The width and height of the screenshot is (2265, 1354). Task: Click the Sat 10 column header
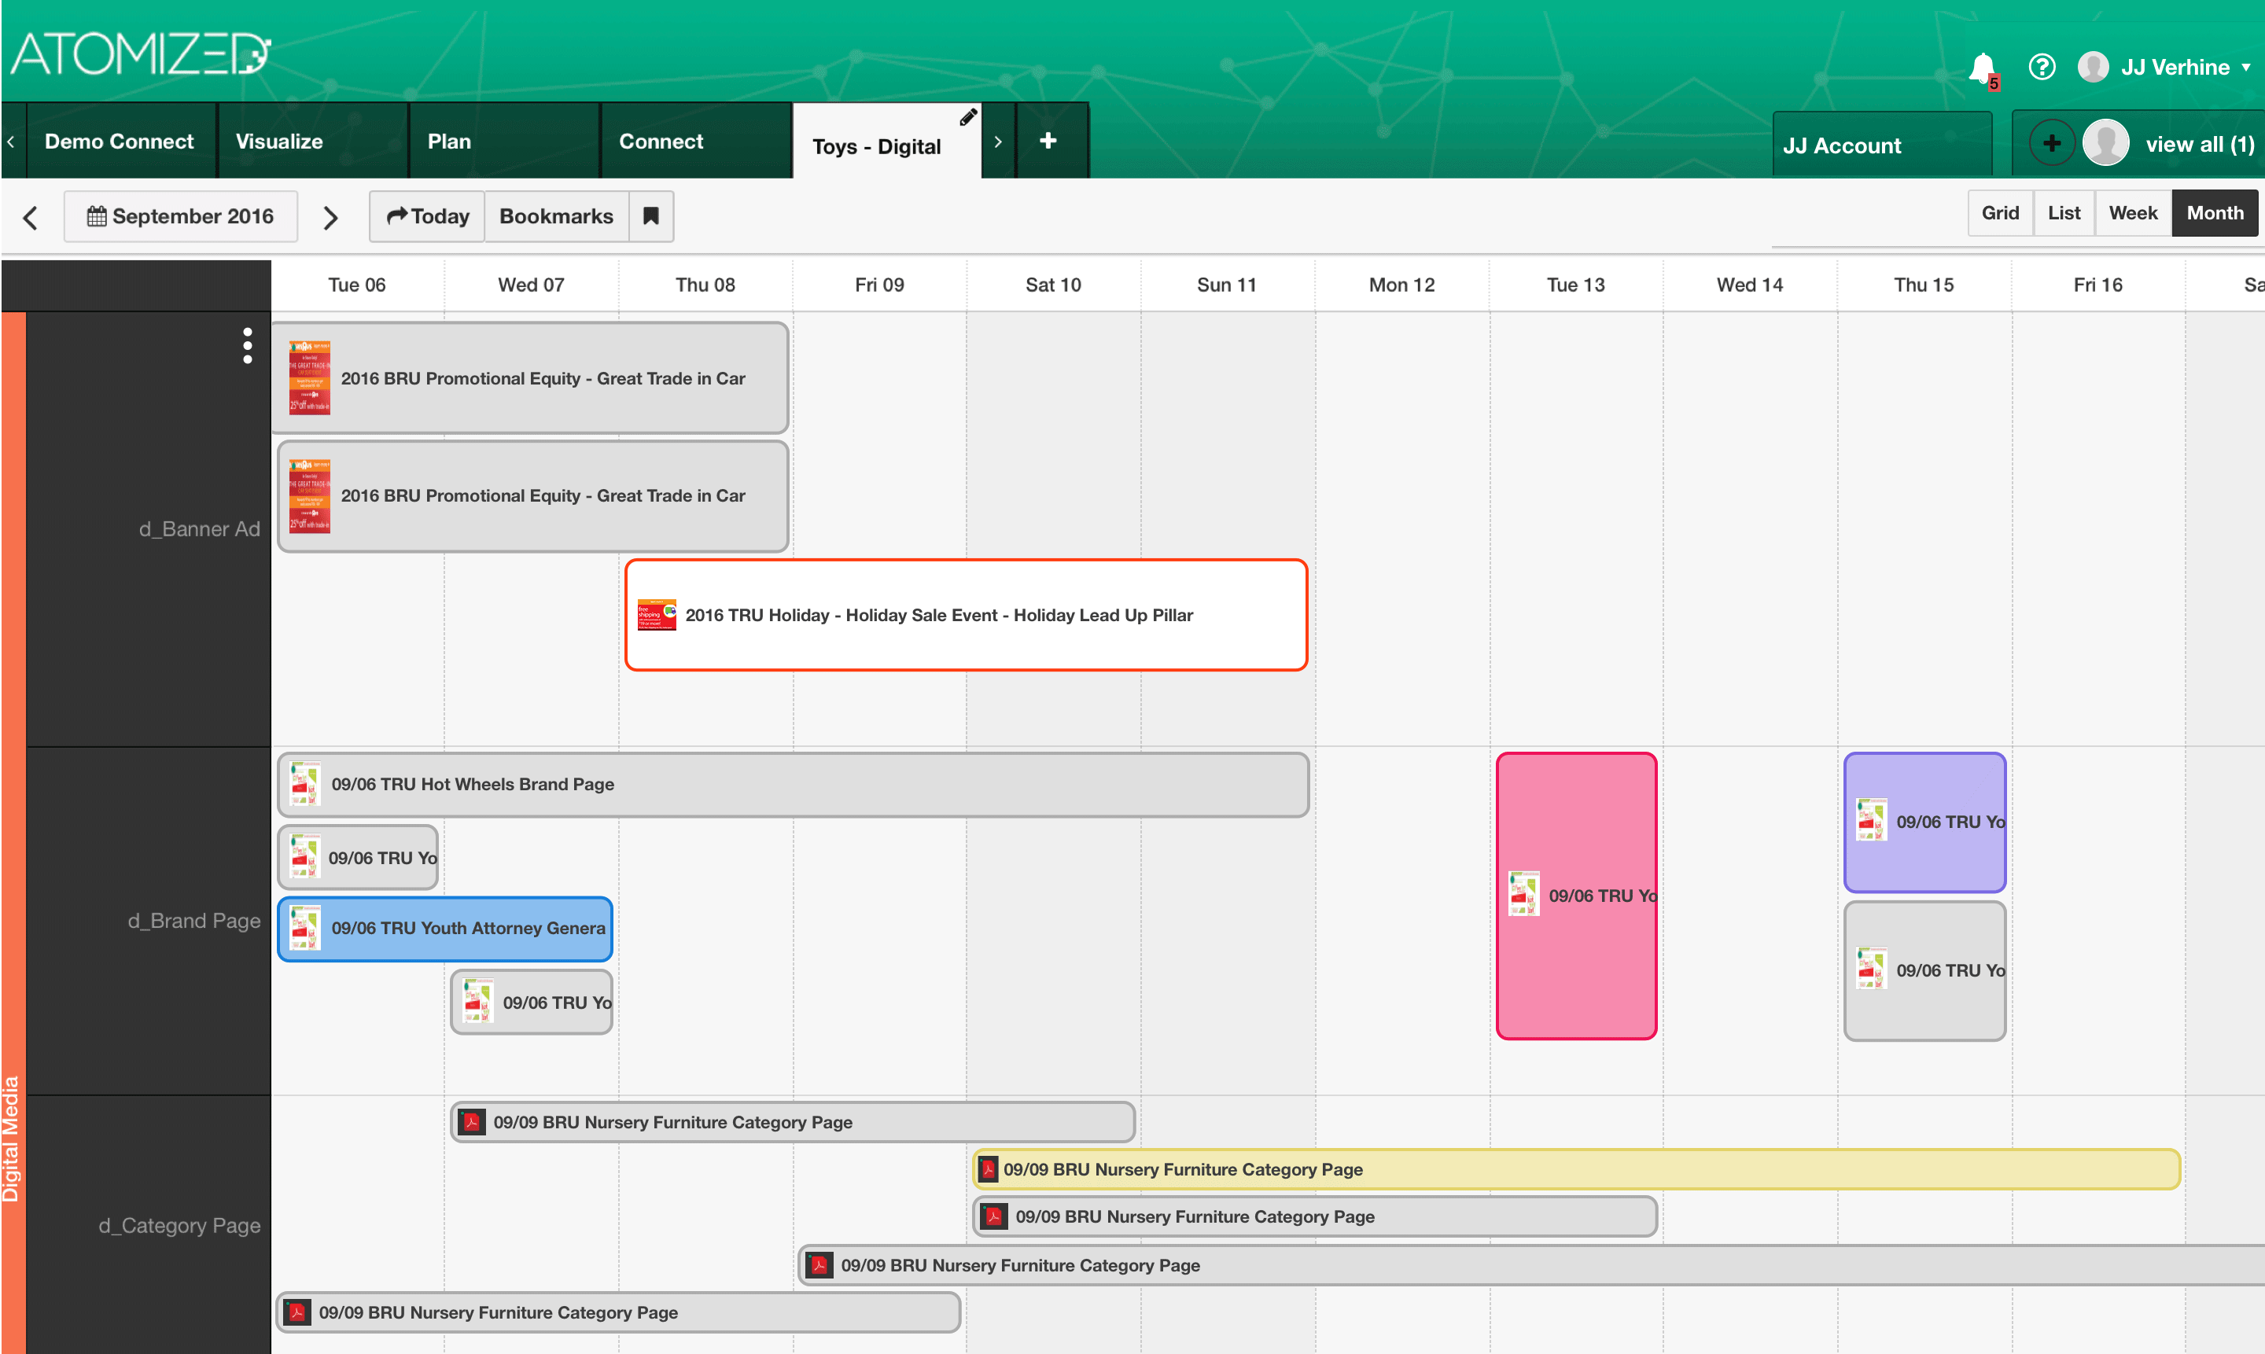(x=1053, y=285)
